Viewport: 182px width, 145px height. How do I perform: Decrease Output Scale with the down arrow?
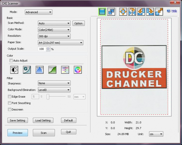point(48,50)
